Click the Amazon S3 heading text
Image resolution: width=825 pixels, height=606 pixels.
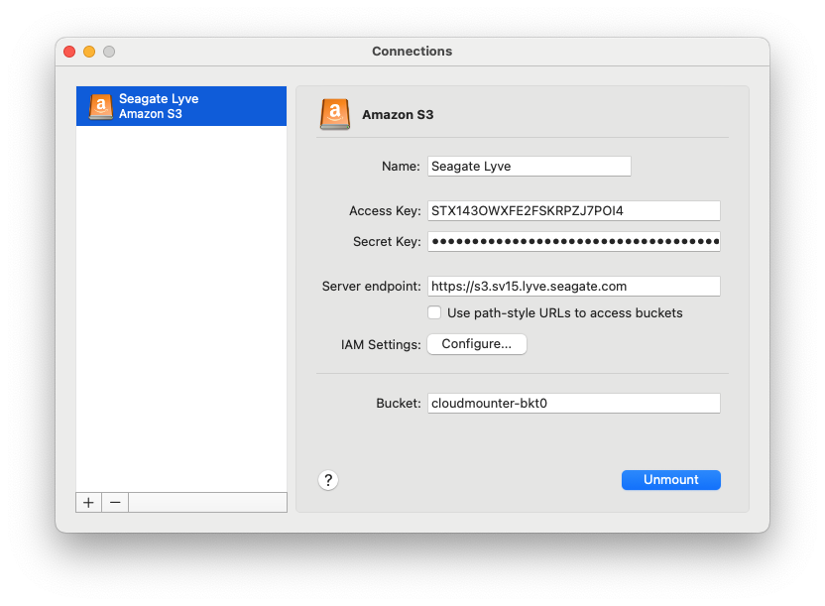pos(398,115)
